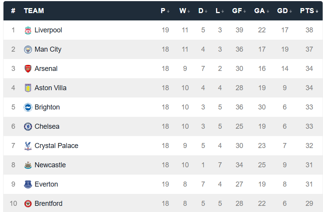
Task: Select the TEAM column header
Action: (34, 11)
